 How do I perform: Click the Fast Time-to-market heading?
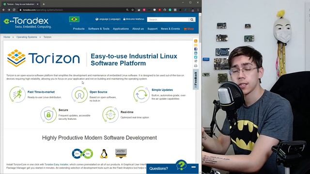pyautogui.click(x=41, y=92)
